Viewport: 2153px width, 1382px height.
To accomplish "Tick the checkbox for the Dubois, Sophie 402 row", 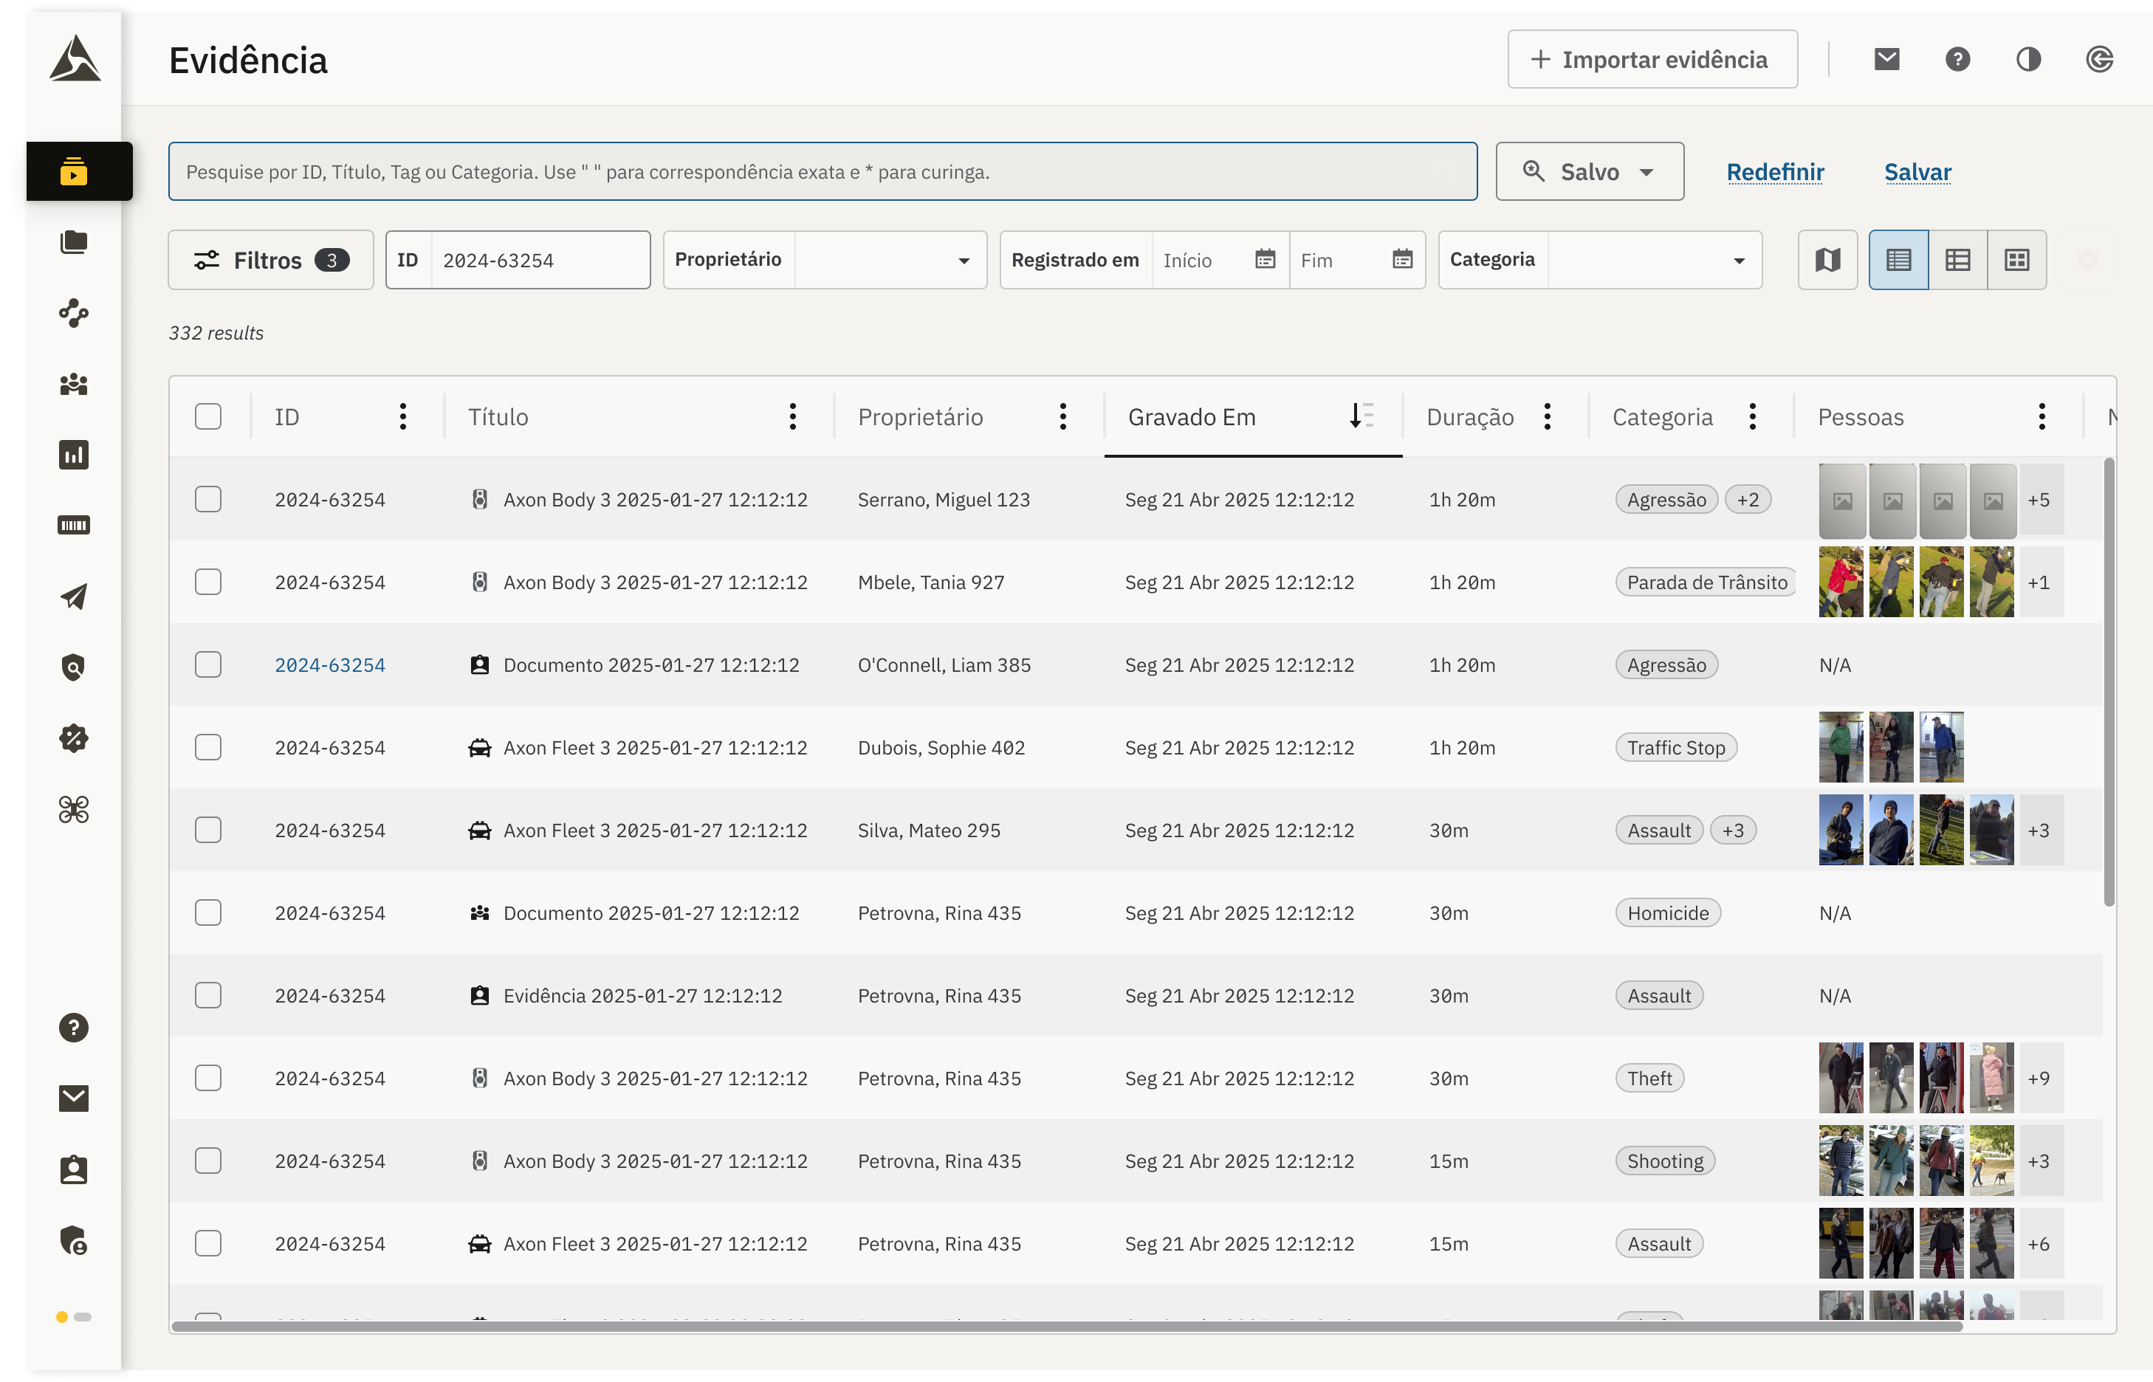I will [x=208, y=748].
